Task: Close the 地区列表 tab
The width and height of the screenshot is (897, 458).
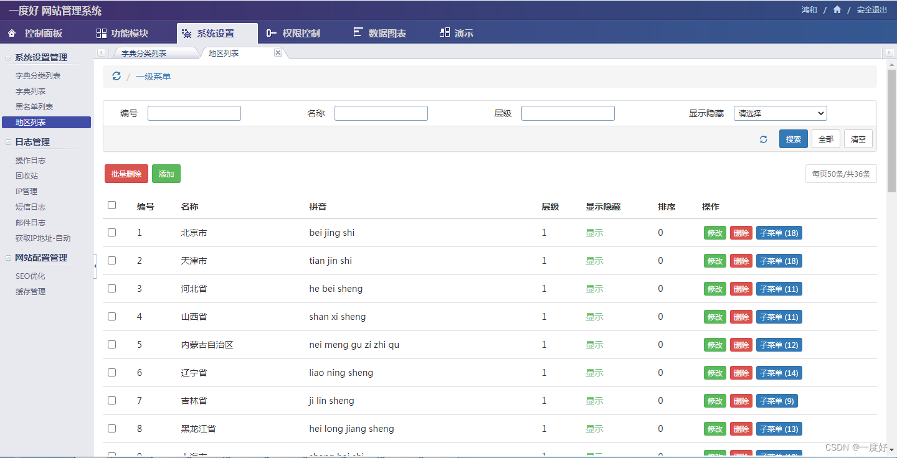Action: 278,53
